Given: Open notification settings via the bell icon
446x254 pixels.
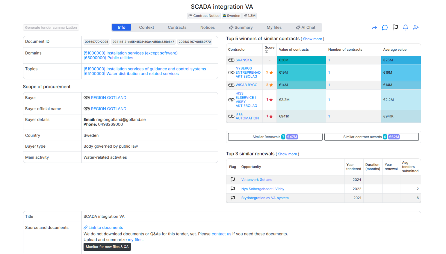Looking at the screenshot, I should [x=405, y=28].
